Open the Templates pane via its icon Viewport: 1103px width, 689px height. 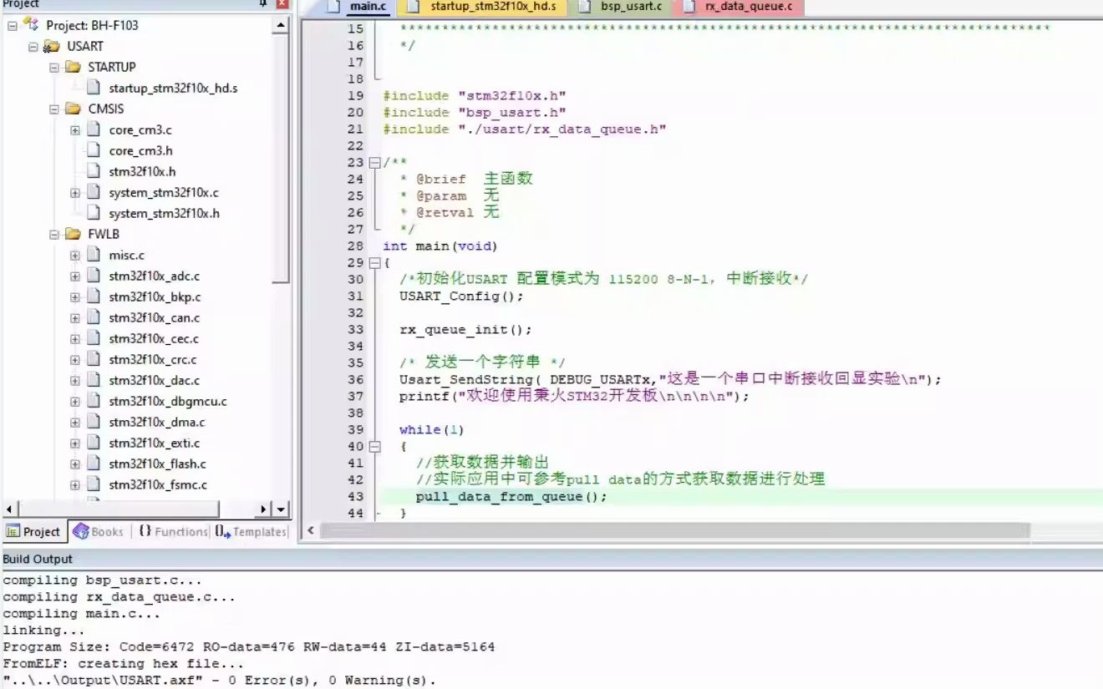[x=220, y=531]
